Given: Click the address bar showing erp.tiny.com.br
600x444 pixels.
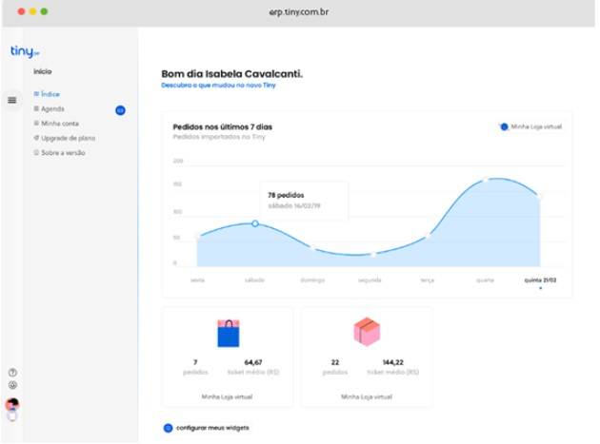Looking at the screenshot, I should [x=299, y=12].
